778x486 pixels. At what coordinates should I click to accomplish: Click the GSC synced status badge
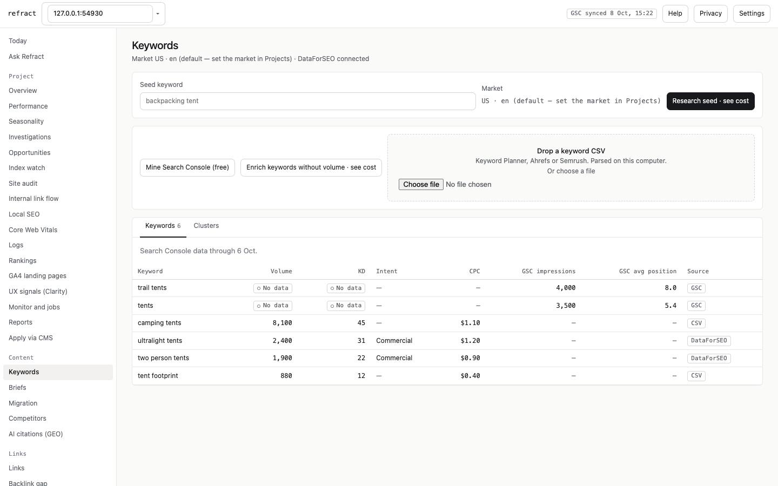coord(612,13)
